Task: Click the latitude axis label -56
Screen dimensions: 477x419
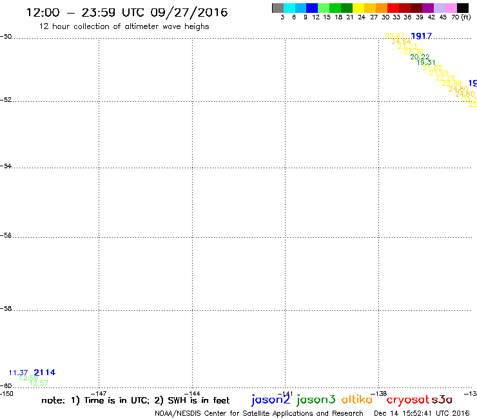Action: (6, 235)
